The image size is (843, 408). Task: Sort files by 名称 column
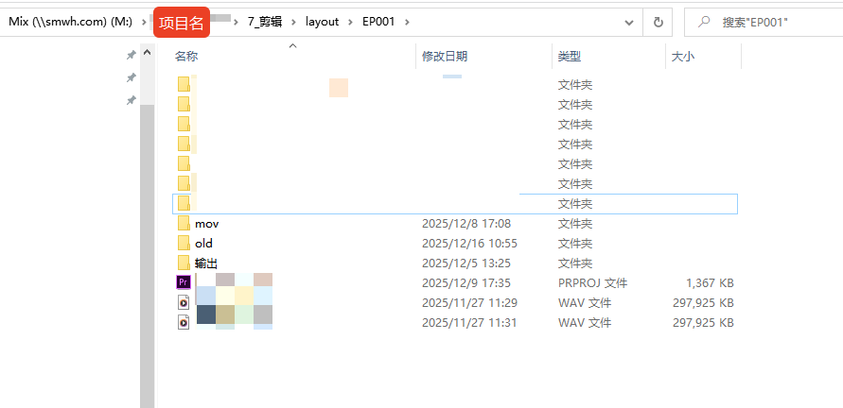pyautogui.click(x=186, y=57)
